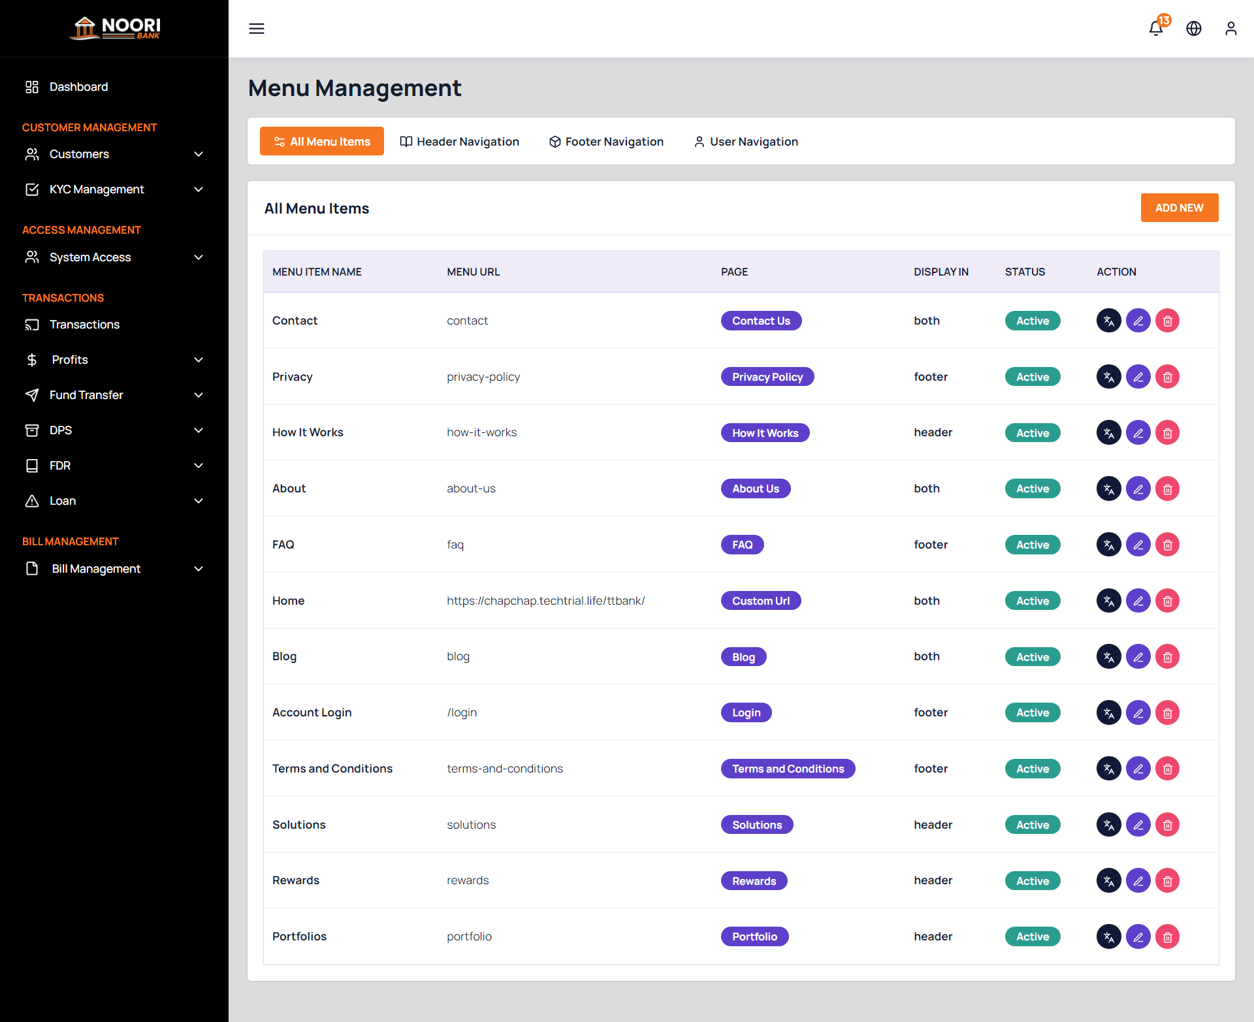The width and height of the screenshot is (1254, 1022).
Task: Delete the FAQ menu item using the trash icon
Action: point(1167,544)
